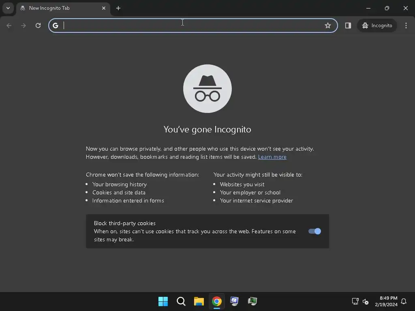Image resolution: width=415 pixels, height=311 pixels.
Task: Click the network status tray icon
Action: [355, 301]
